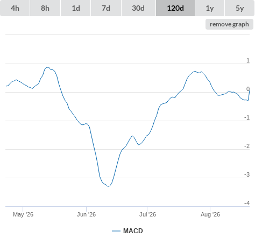Click the May '26 axis label

23,214
